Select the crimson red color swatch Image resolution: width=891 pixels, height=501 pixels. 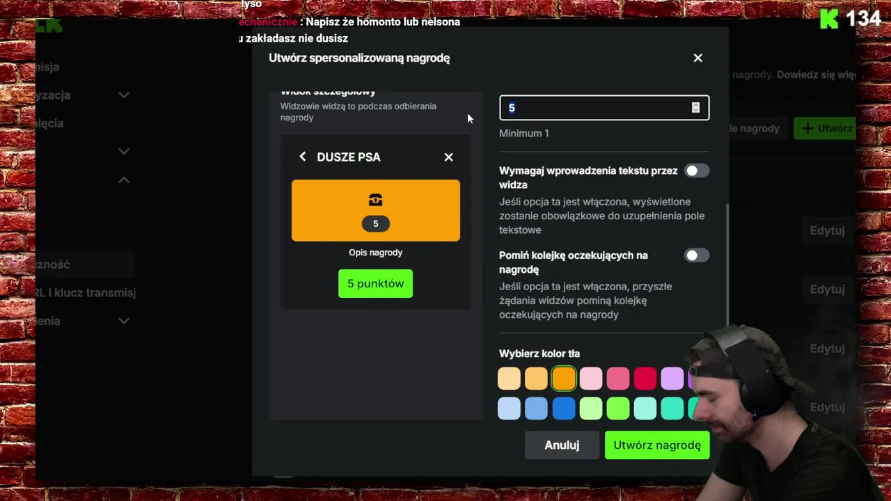point(645,379)
